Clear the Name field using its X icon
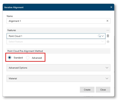Viewport: 119px width, 102px height. [x=107, y=21]
